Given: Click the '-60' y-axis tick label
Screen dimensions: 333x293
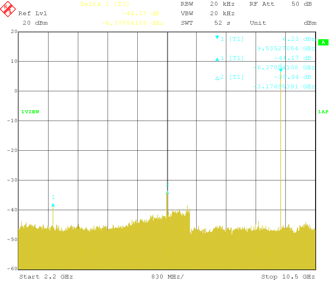Looking at the screenshot, I should pos(12,269).
